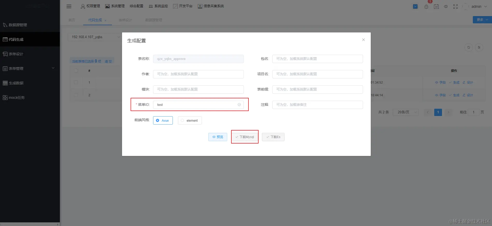This screenshot has width=492, height=226.
Task: Open 权限管理 top menu
Action: coord(90,6)
